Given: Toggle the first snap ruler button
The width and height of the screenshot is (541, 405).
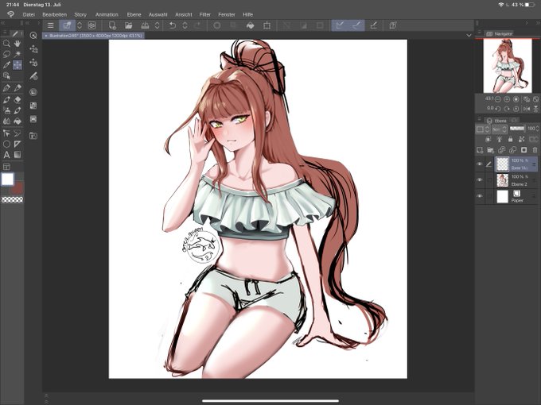Looking at the screenshot, I should [340, 25].
